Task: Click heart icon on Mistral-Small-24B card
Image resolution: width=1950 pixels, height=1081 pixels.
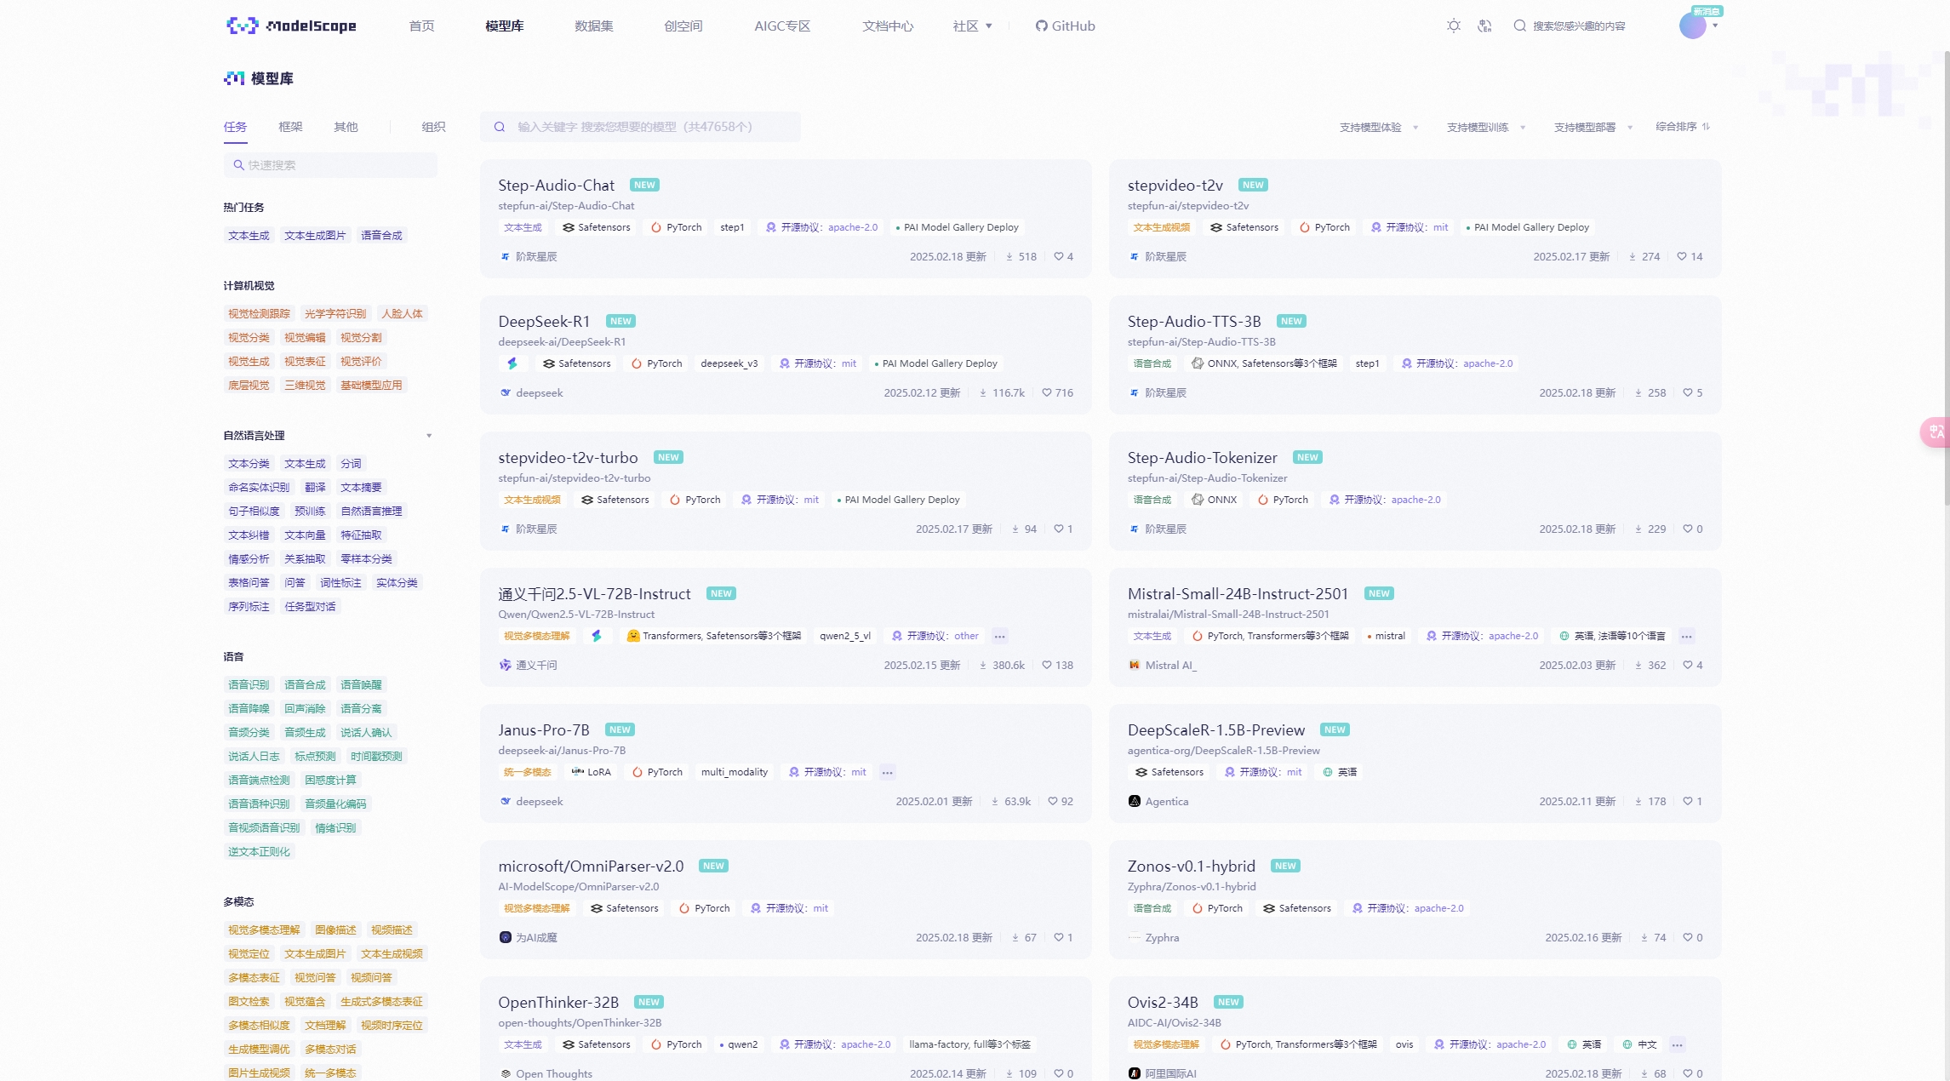Action: [x=1688, y=665]
